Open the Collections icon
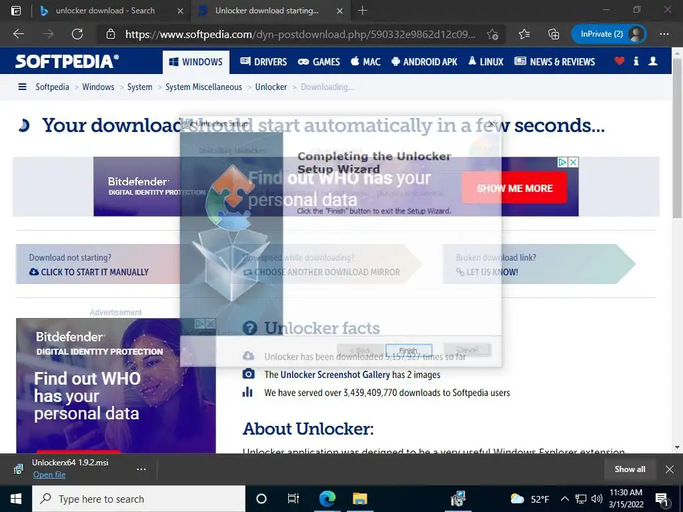Image resolution: width=683 pixels, height=512 pixels. pyautogui.click(x=553, y=34)
